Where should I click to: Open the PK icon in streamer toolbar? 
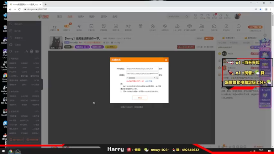pyautogui.click(x=165, y=26)
